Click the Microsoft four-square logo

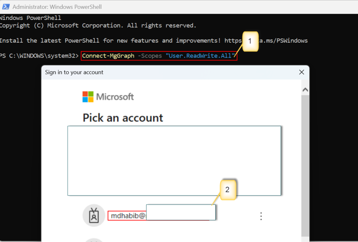tap(88, 97)
